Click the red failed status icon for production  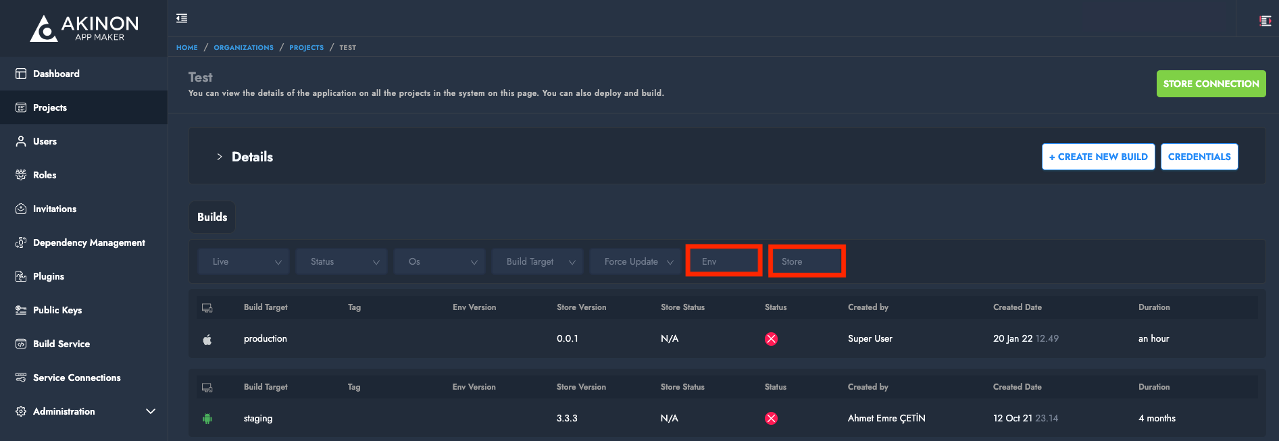tap(771, 339)
